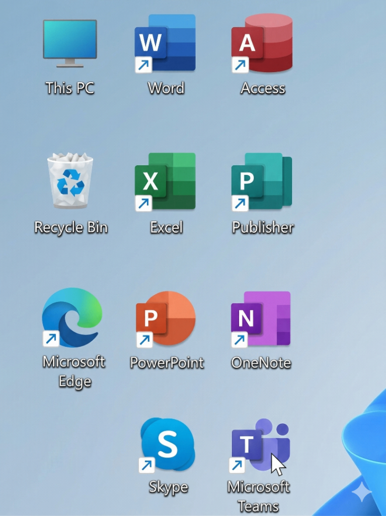Select the Excel shortcut icon

point(165,181)
